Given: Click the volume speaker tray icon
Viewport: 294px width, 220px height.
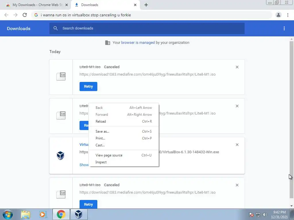Looking at the screenshot, I should tap(265, 215).
